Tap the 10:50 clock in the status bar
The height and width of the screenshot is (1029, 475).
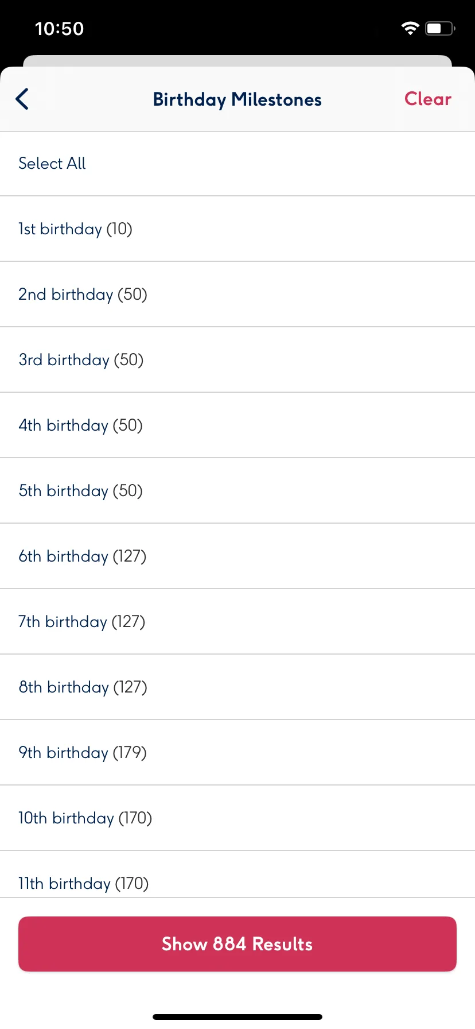point(59,29)
